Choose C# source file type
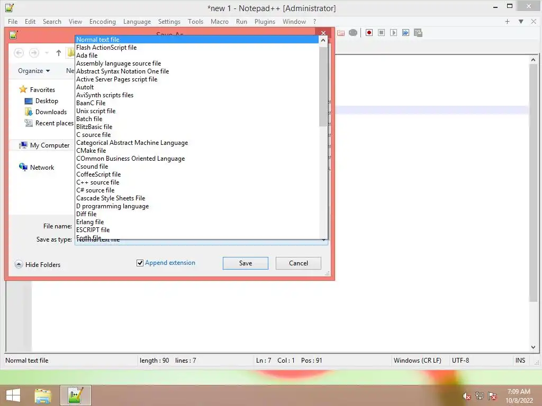Screen dimensions: 542x406 (x=196, y=190)
